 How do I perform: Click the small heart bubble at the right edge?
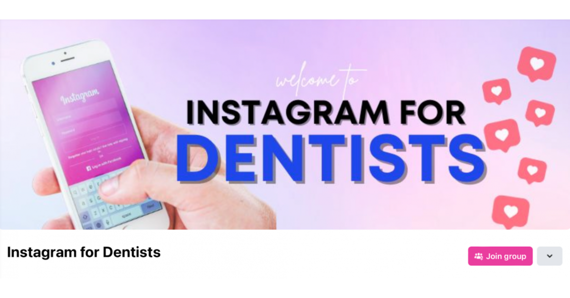540,113
